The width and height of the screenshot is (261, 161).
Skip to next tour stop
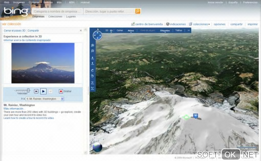(50, 91)
